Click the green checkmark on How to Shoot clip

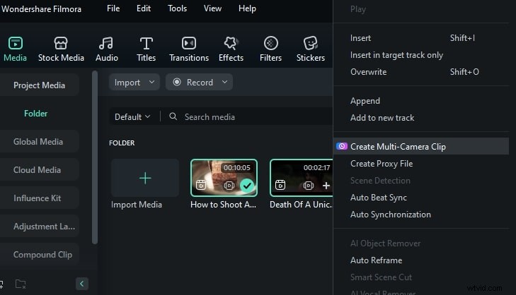click(x=247, y=186)
